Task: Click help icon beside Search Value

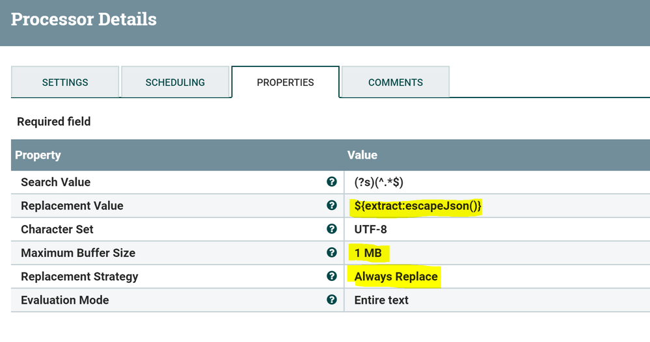Action: pyautogui.click(x=332, y=182)
